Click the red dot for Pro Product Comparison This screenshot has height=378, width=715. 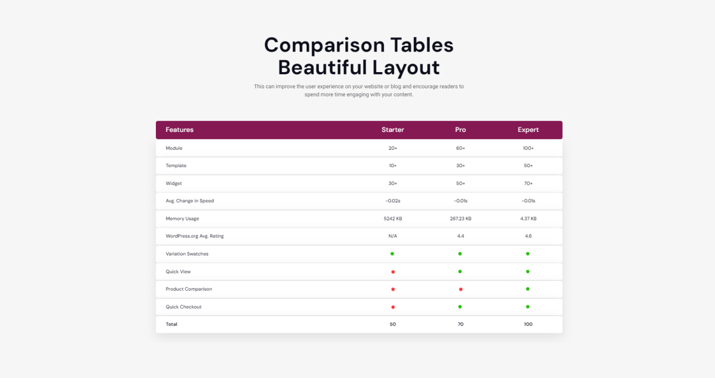point(460,289)
